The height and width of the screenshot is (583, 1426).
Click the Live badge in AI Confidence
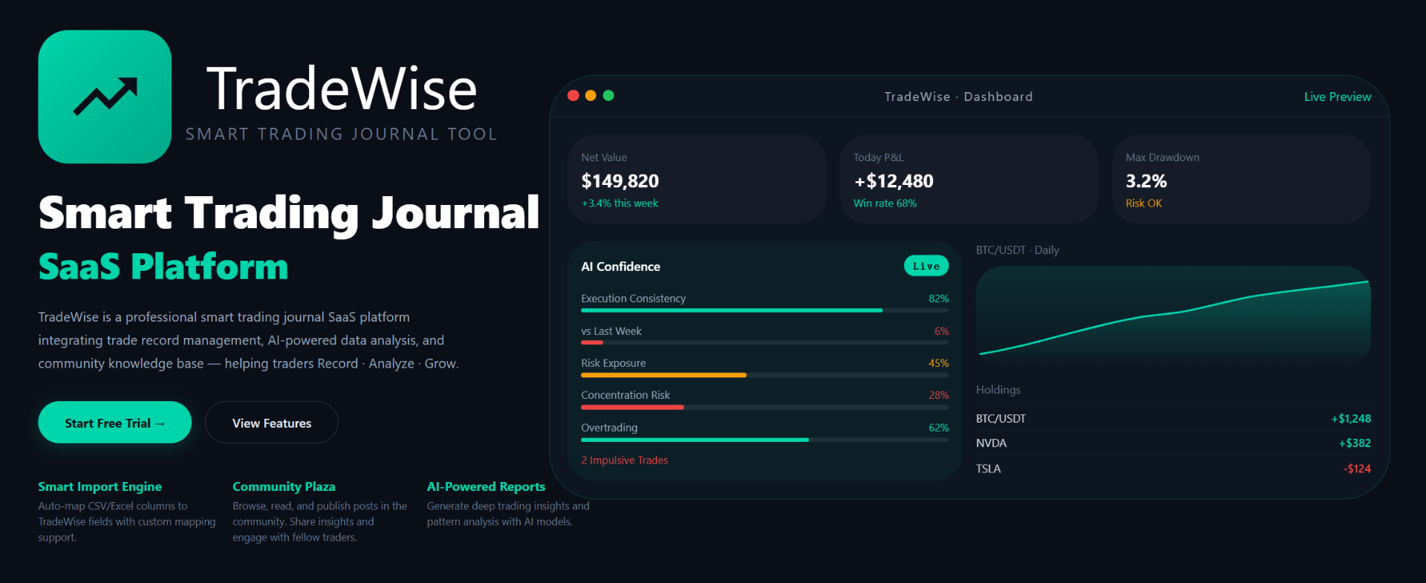click(x=926, y=266)
